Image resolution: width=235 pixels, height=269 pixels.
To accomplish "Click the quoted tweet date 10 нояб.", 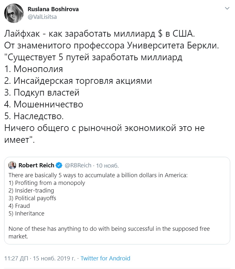I will click(x=107, y=165).
